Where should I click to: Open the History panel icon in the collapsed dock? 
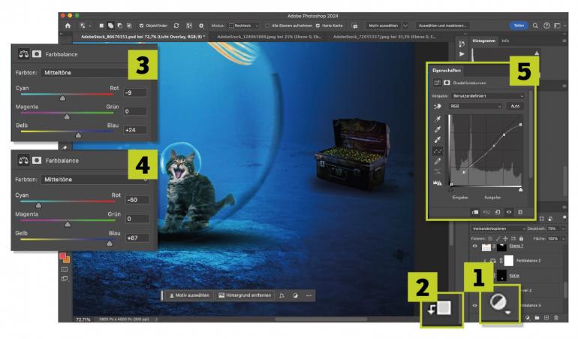462,44
